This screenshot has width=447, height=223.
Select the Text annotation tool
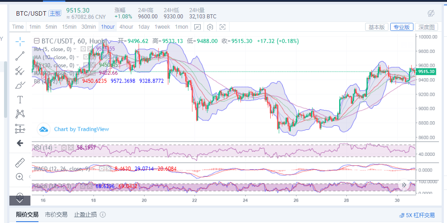pos(20,99)
